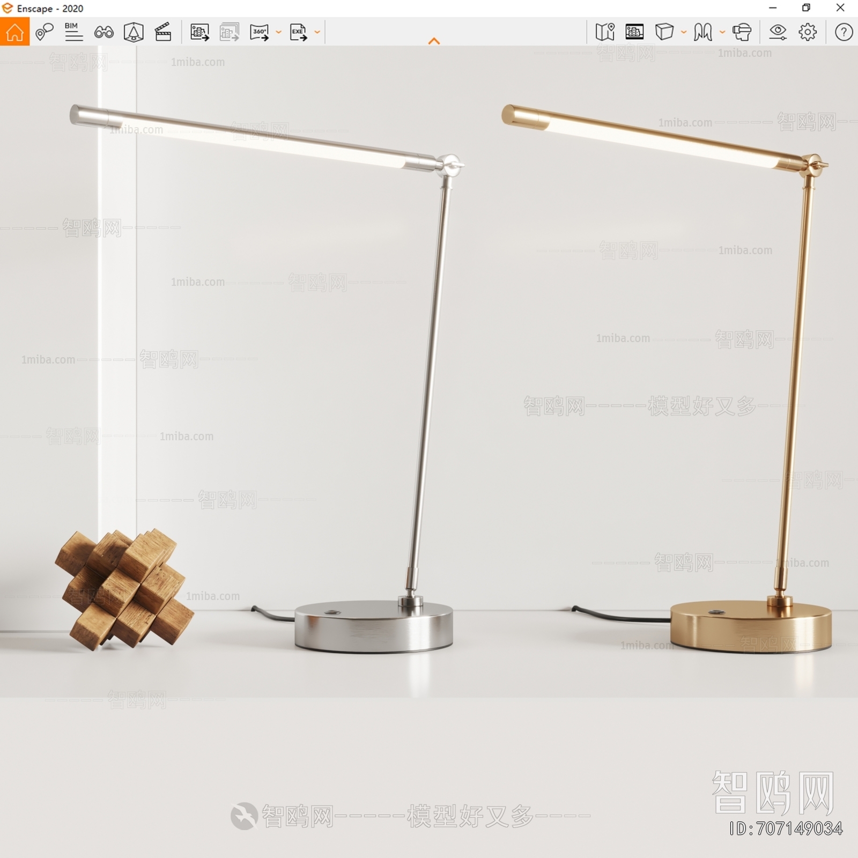Expand the 360° panorama export options

[x=278, y=32]
